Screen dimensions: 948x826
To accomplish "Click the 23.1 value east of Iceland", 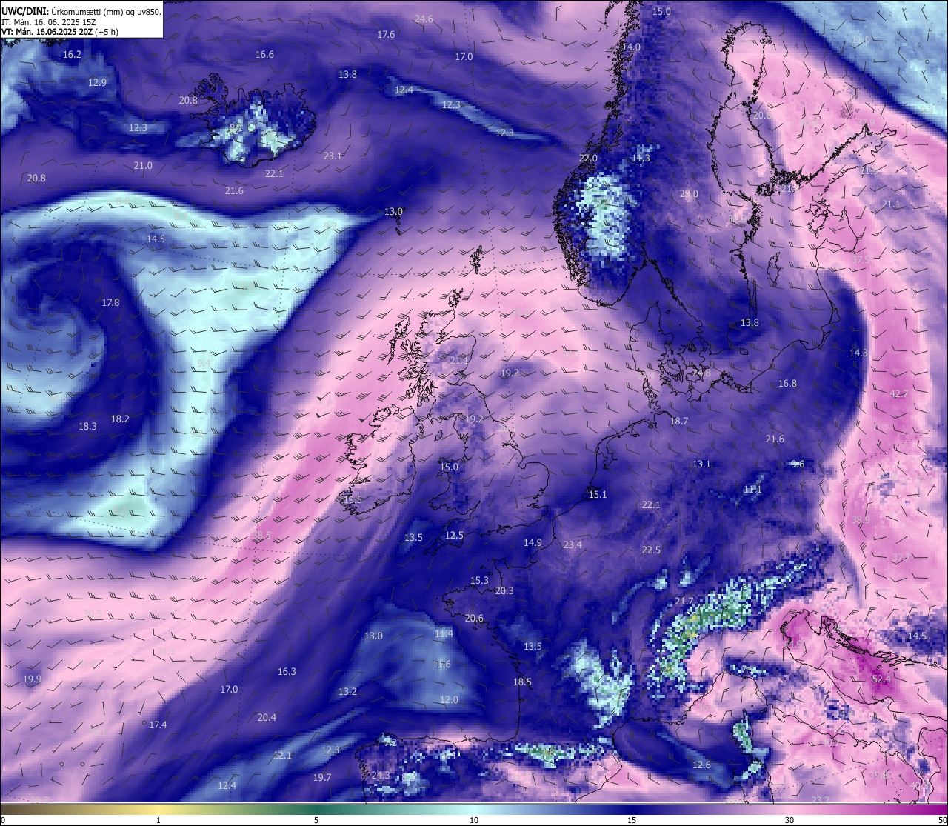I will (333, 156).
